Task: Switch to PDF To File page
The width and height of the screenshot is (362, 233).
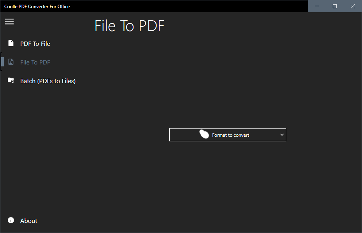Action: pos(35,44)
